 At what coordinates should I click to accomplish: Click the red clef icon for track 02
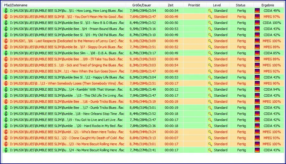point(6,17)
